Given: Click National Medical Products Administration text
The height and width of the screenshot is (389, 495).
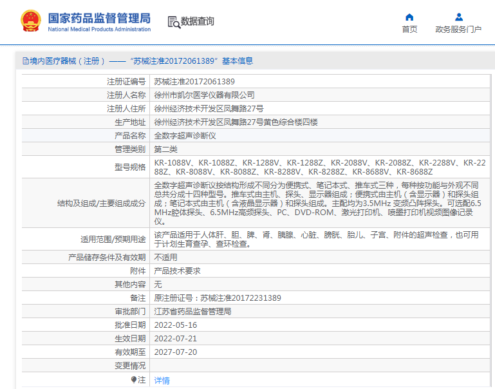Looking at the screenshot, I should [x=99, y=30].
